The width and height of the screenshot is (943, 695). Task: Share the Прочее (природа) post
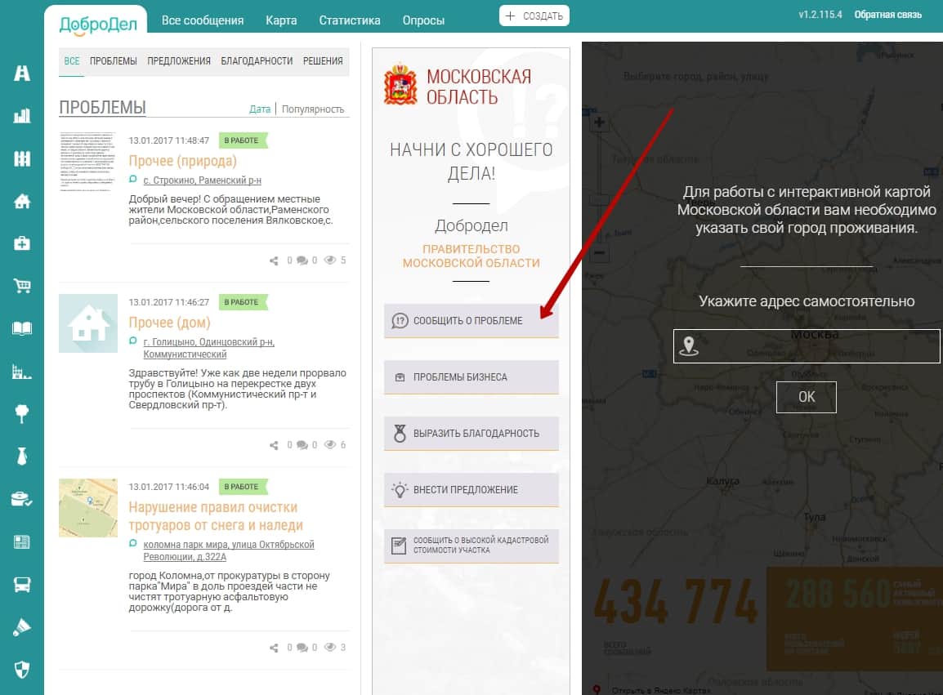(275, 261)
